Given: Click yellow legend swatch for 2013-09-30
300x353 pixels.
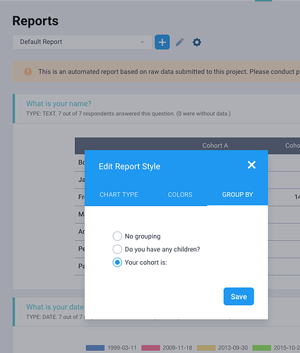Looking at the screenshot, I should pyautogui.click(x=206, y=348).
